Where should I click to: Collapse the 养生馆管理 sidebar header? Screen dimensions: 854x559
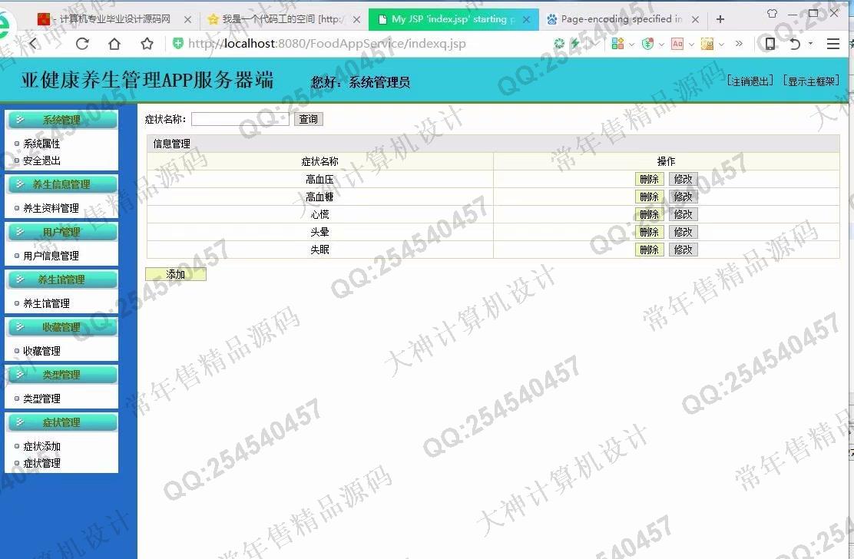[x=61, y=279]
